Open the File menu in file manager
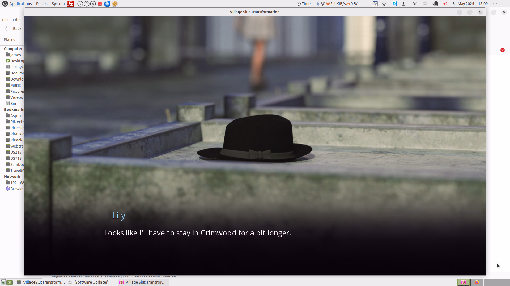 coord(5,20)
